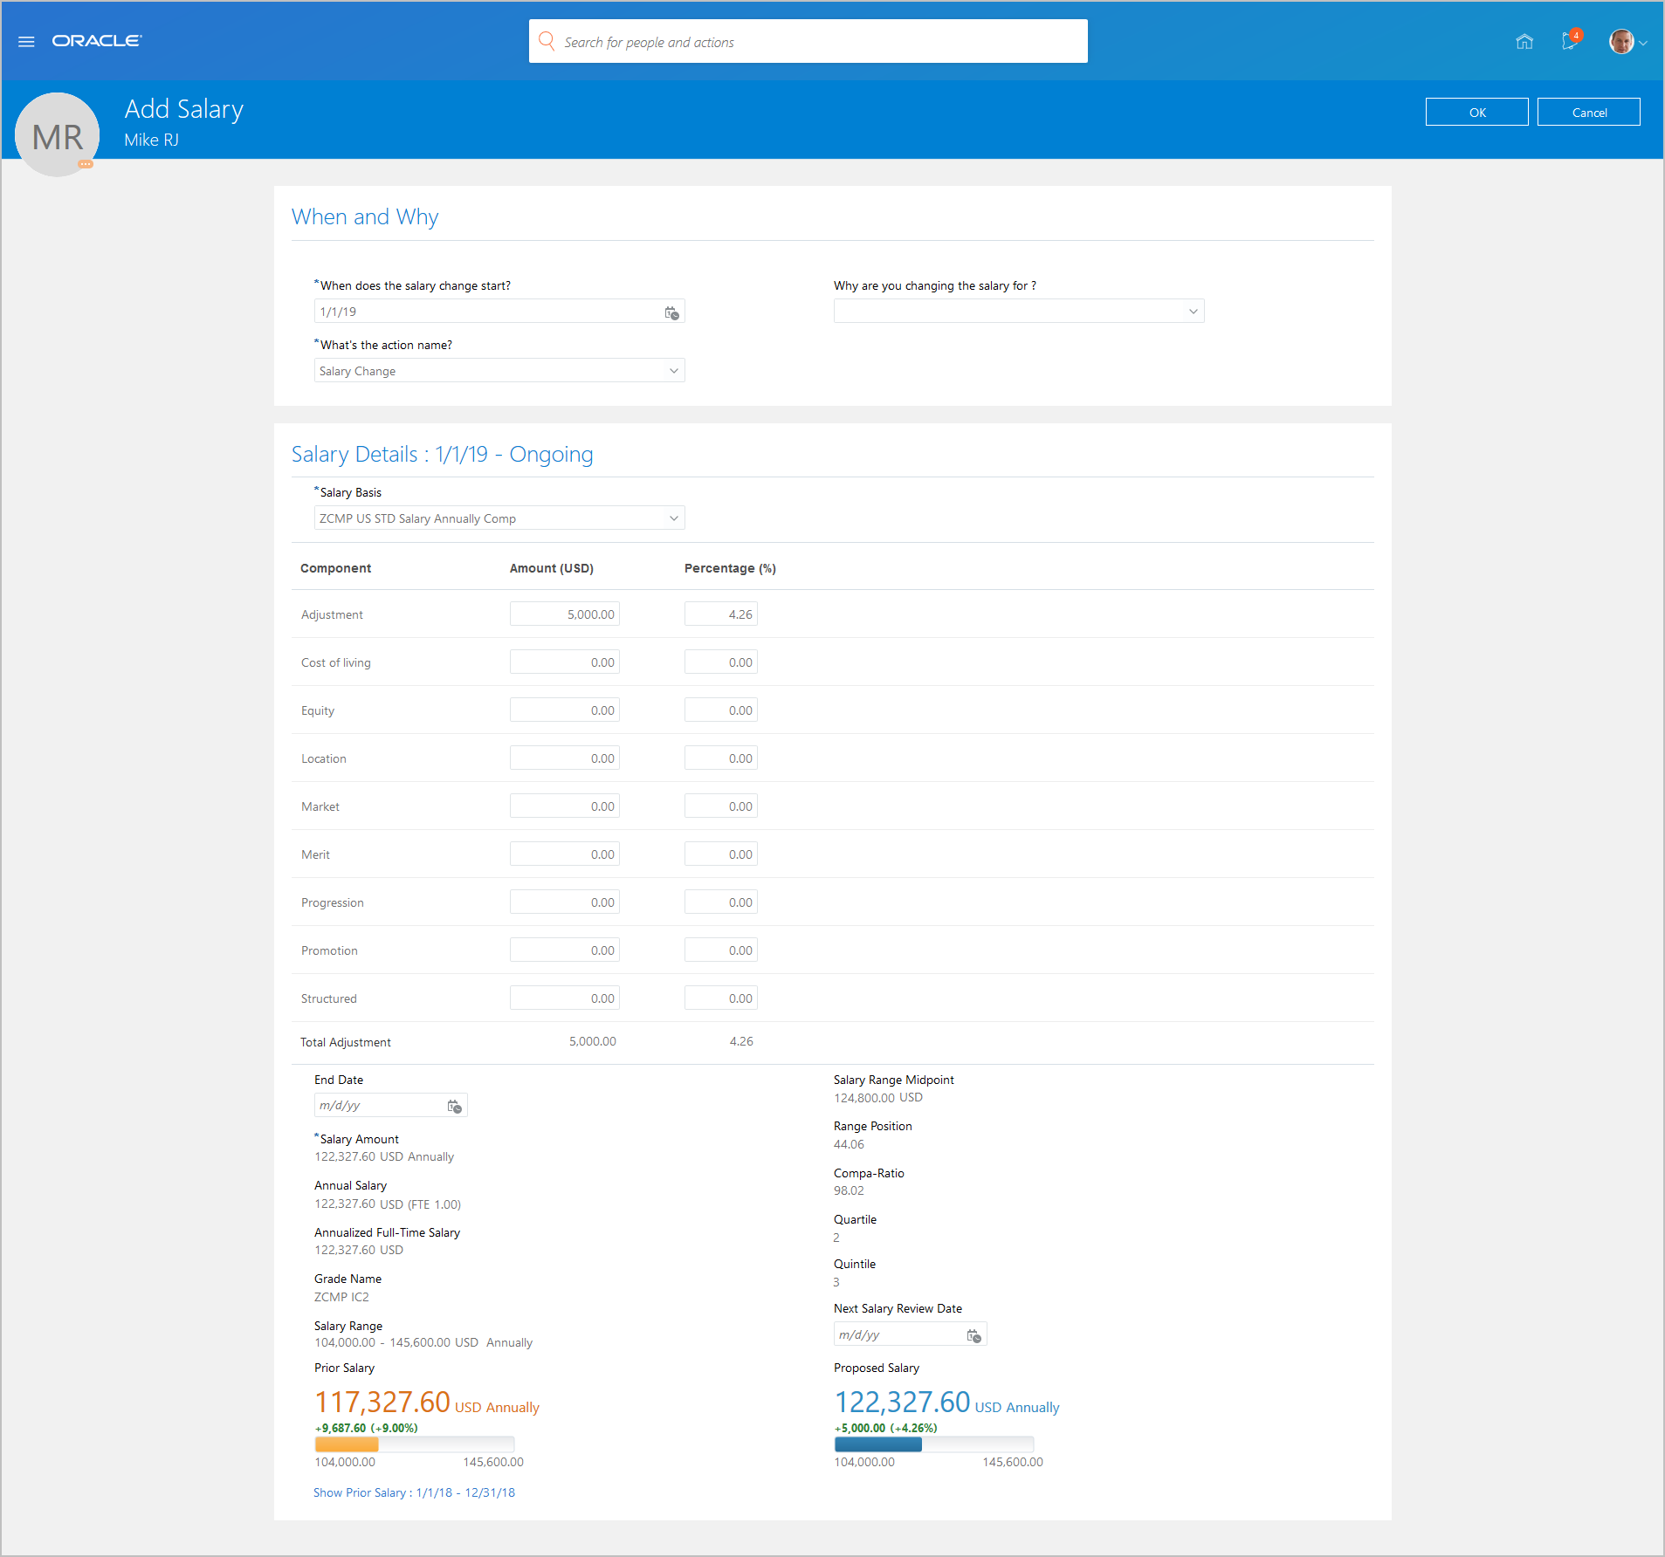
Task: Click the '122,327.60' proposed salary value
Action: pos(903,1403)
